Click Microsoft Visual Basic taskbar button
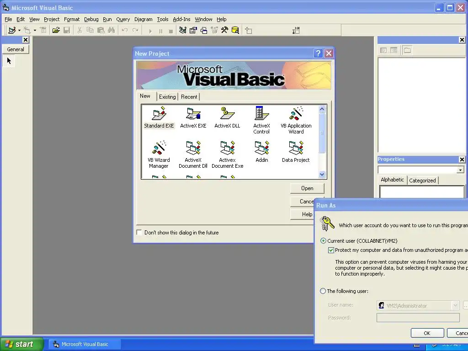468x351 pixels. click(85, 344)
